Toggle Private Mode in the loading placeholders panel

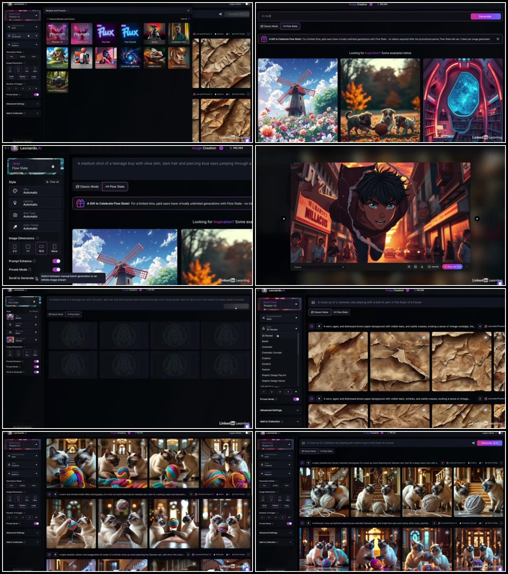click(x=36, y=367)
